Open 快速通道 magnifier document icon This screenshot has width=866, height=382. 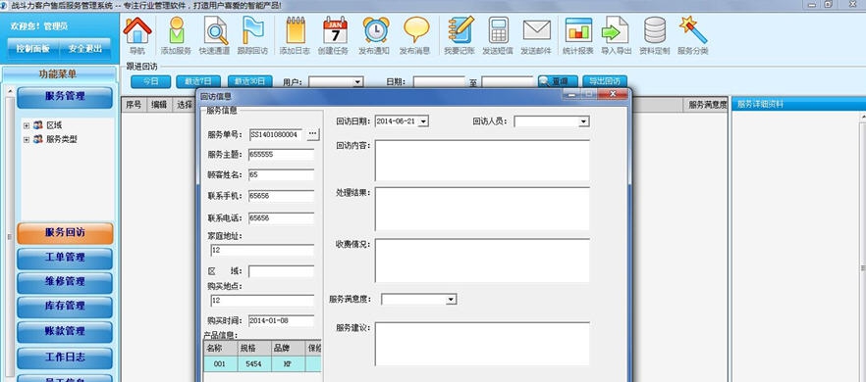coord(215,29)
